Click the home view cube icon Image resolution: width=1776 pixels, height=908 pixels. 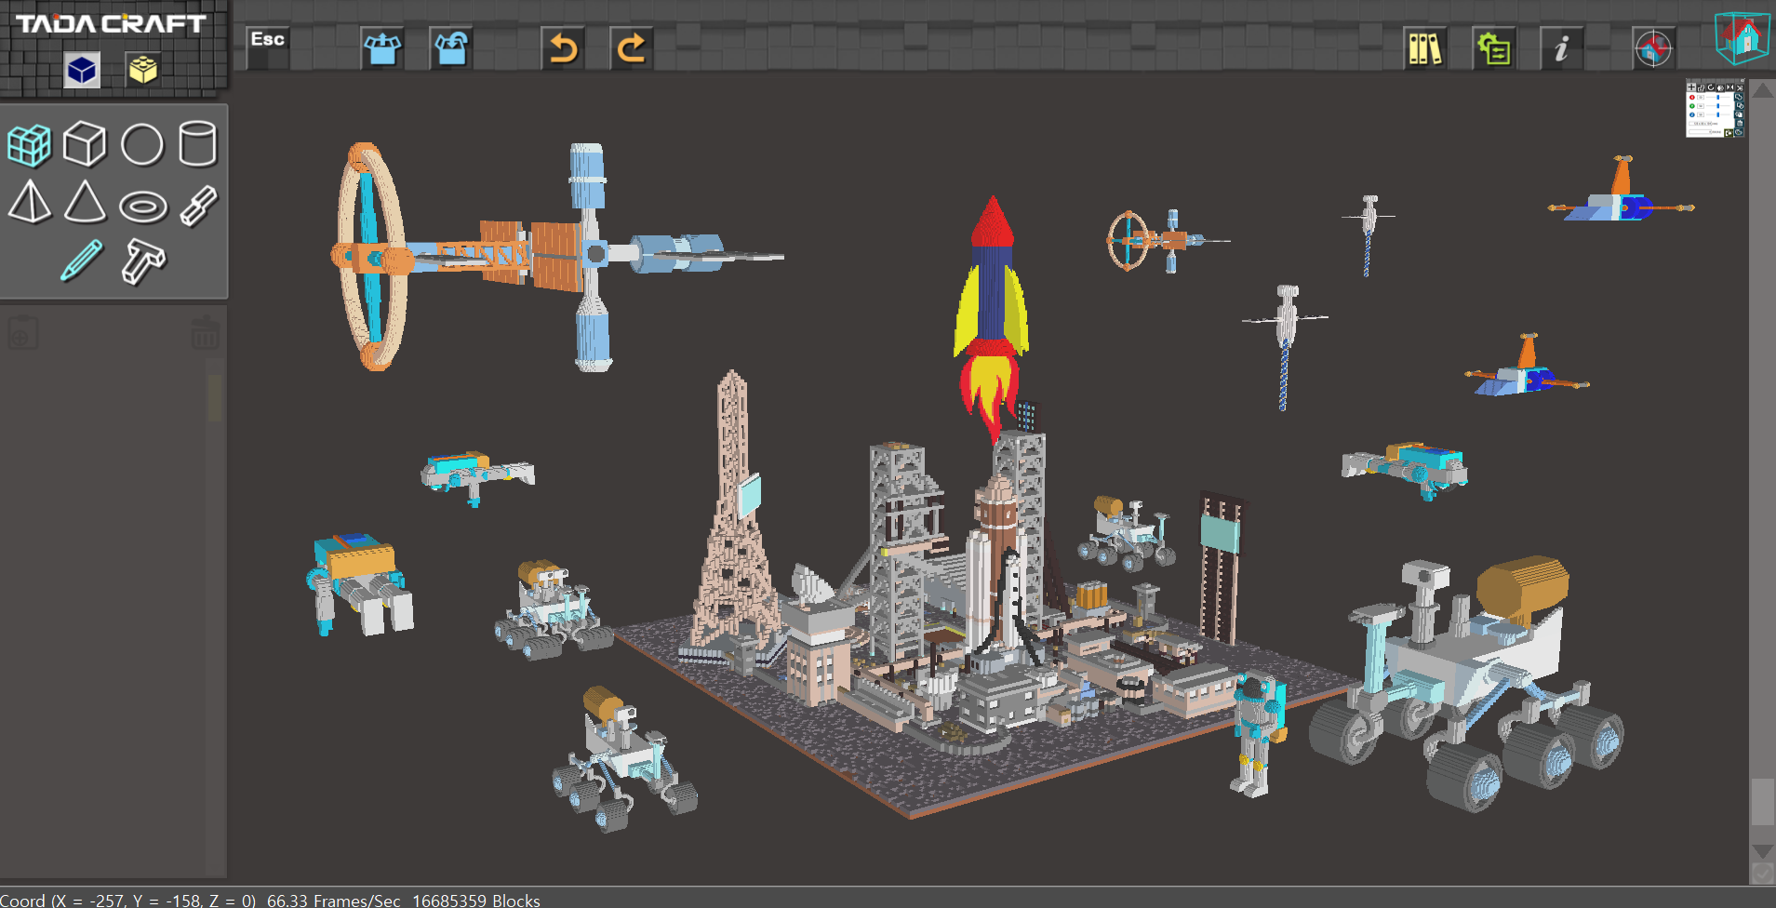point(1743,37)
